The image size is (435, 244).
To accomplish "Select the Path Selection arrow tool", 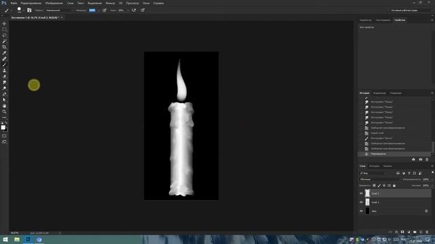I will click(x=4, y=100).
